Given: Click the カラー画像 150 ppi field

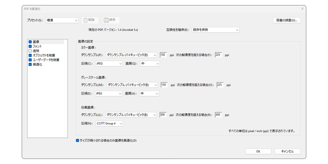Looking at the screenshot, I should [163, 55].
